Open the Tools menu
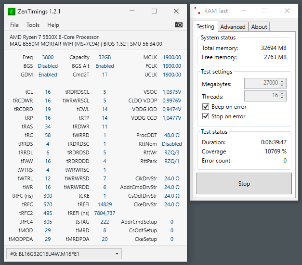Image resolution: width=302 pixels, height=265 pixels. tap(33, 25)
